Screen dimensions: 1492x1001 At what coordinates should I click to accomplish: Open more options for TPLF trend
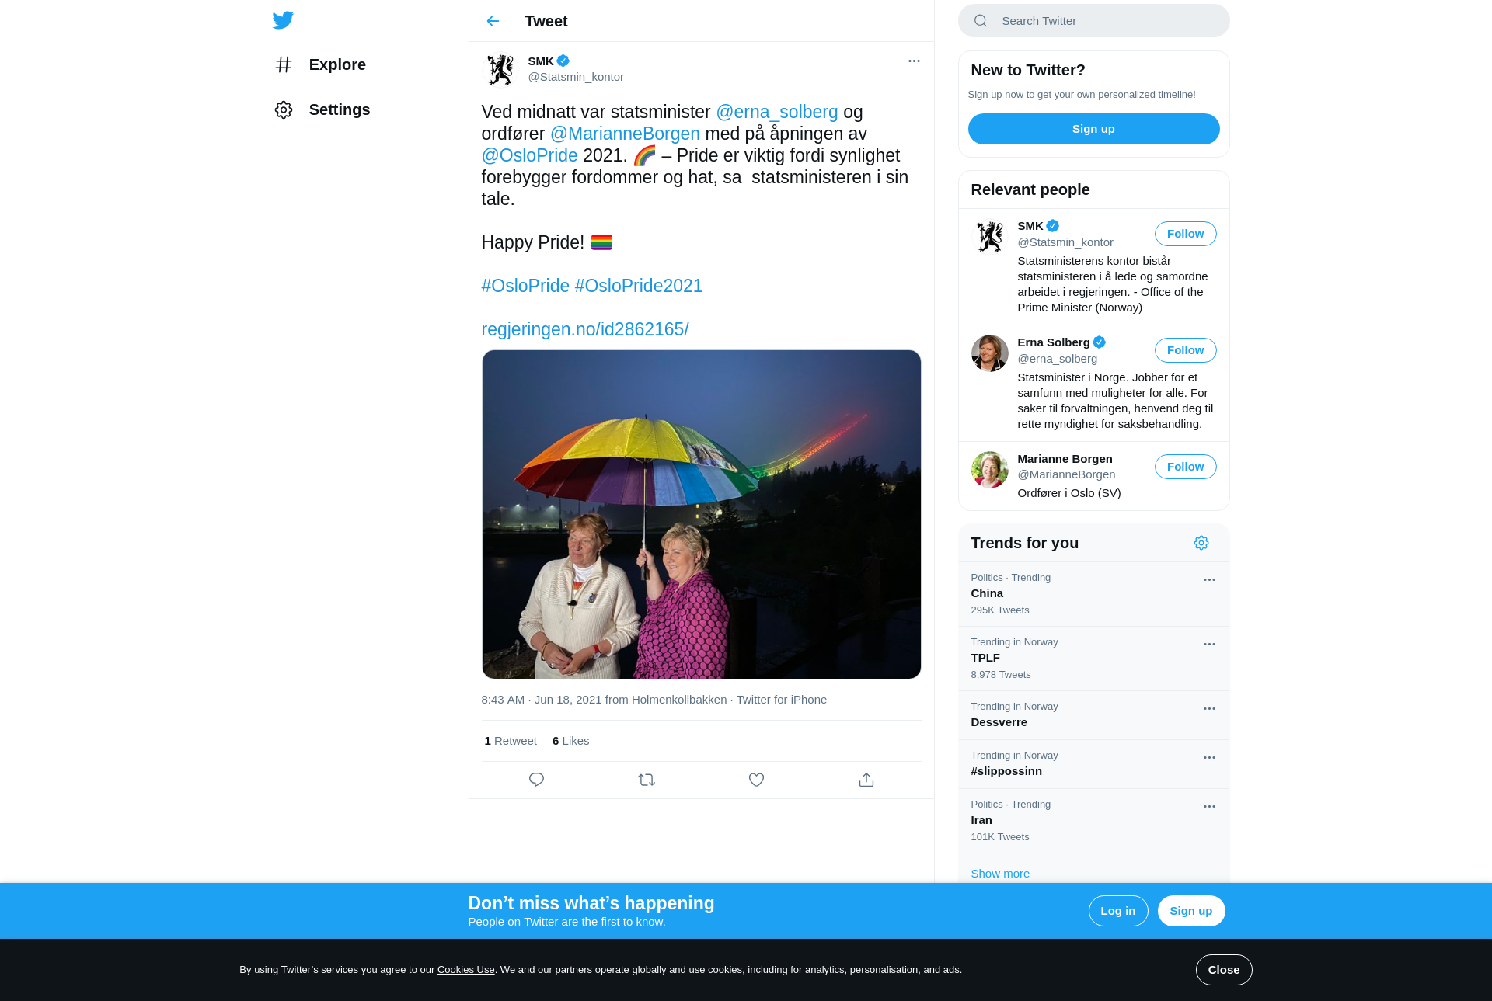1209,645
